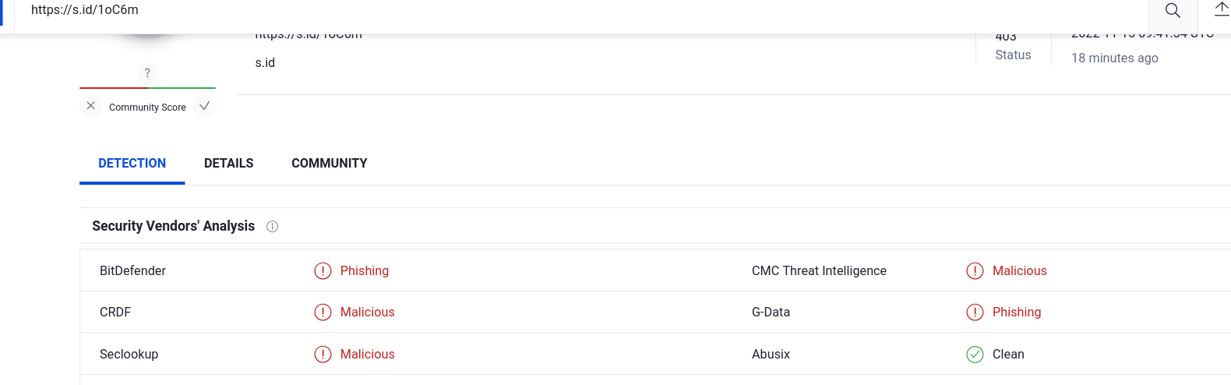
Task: Click the Community Score label
Action: point(147,108)
